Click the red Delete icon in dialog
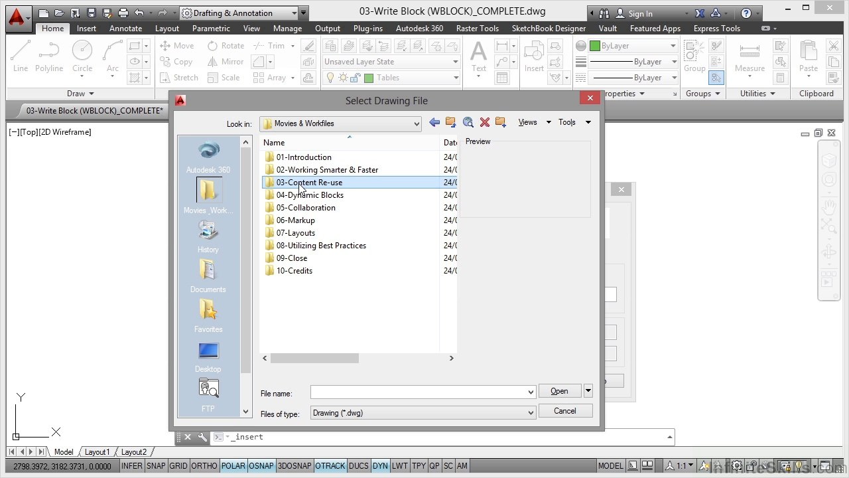The width and height of the screenshot is (849, 478). coord(485,122)
